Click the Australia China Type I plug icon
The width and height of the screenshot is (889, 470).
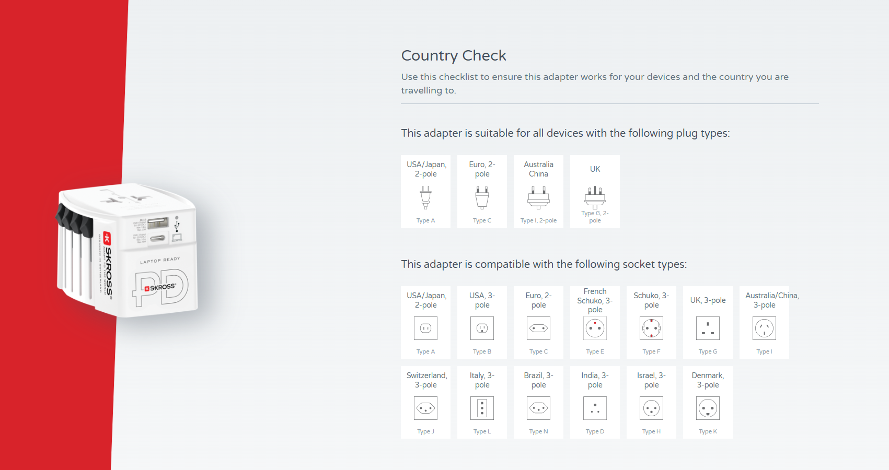538,197
